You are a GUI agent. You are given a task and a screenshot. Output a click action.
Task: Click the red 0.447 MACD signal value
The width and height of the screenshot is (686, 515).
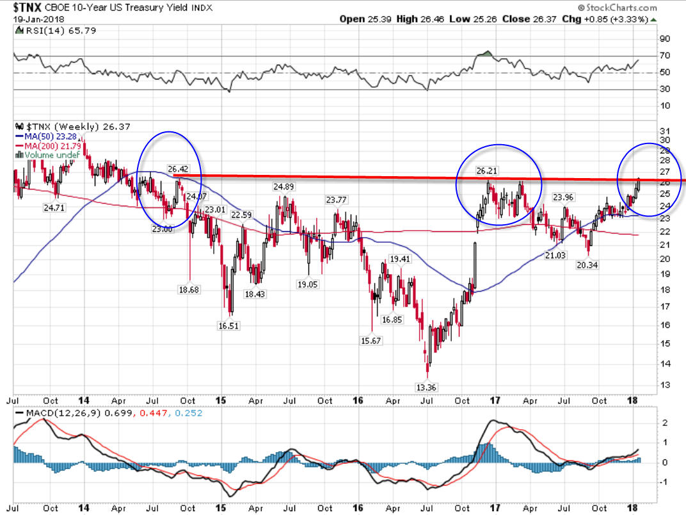click(x=153, y=413)
